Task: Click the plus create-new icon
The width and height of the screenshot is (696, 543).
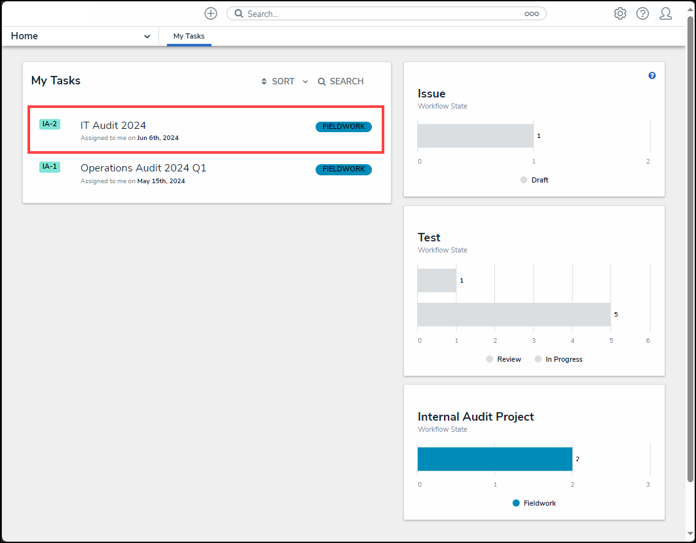Action: click(x=211, y=14)
